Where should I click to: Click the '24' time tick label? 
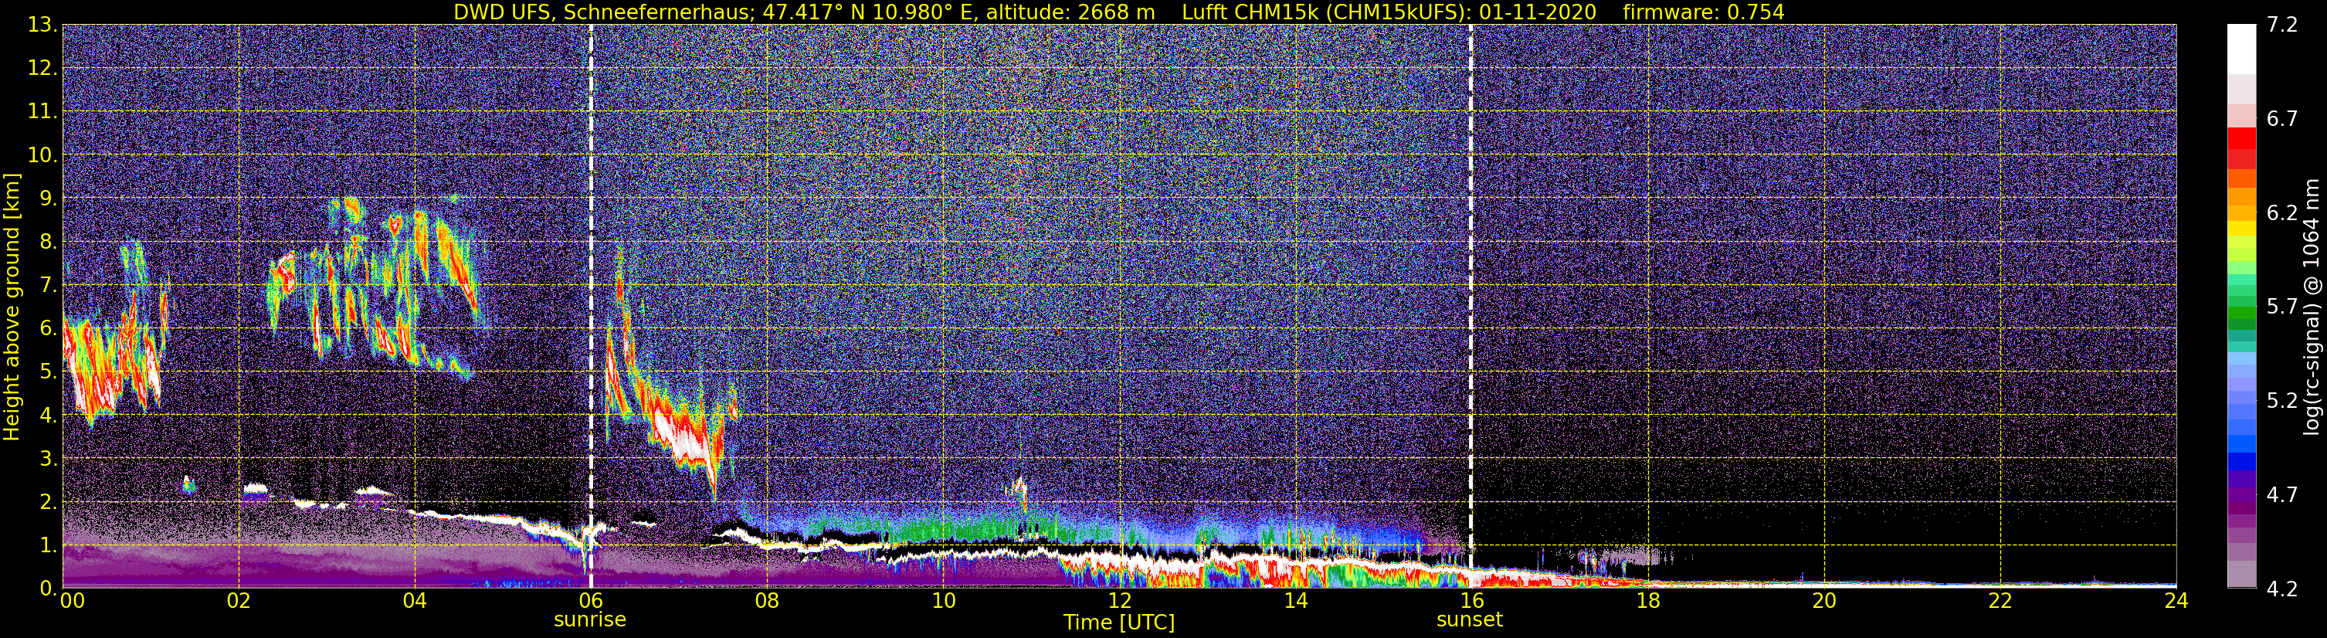coord(2176,601)
